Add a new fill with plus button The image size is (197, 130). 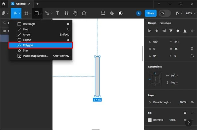click(x=192, y=113)
